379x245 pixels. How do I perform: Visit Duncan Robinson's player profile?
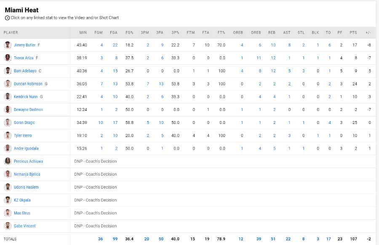click(28, 84)
